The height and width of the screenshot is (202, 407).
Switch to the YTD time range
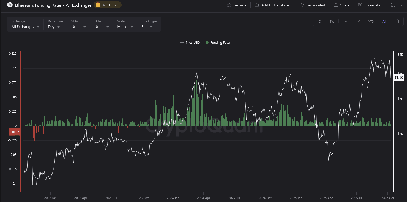pyautogui.click(x=371, y=21)
